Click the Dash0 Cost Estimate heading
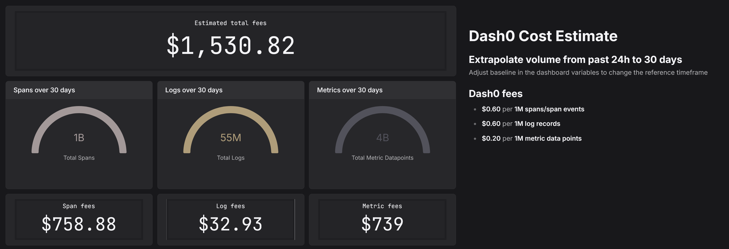 (543, 36)
